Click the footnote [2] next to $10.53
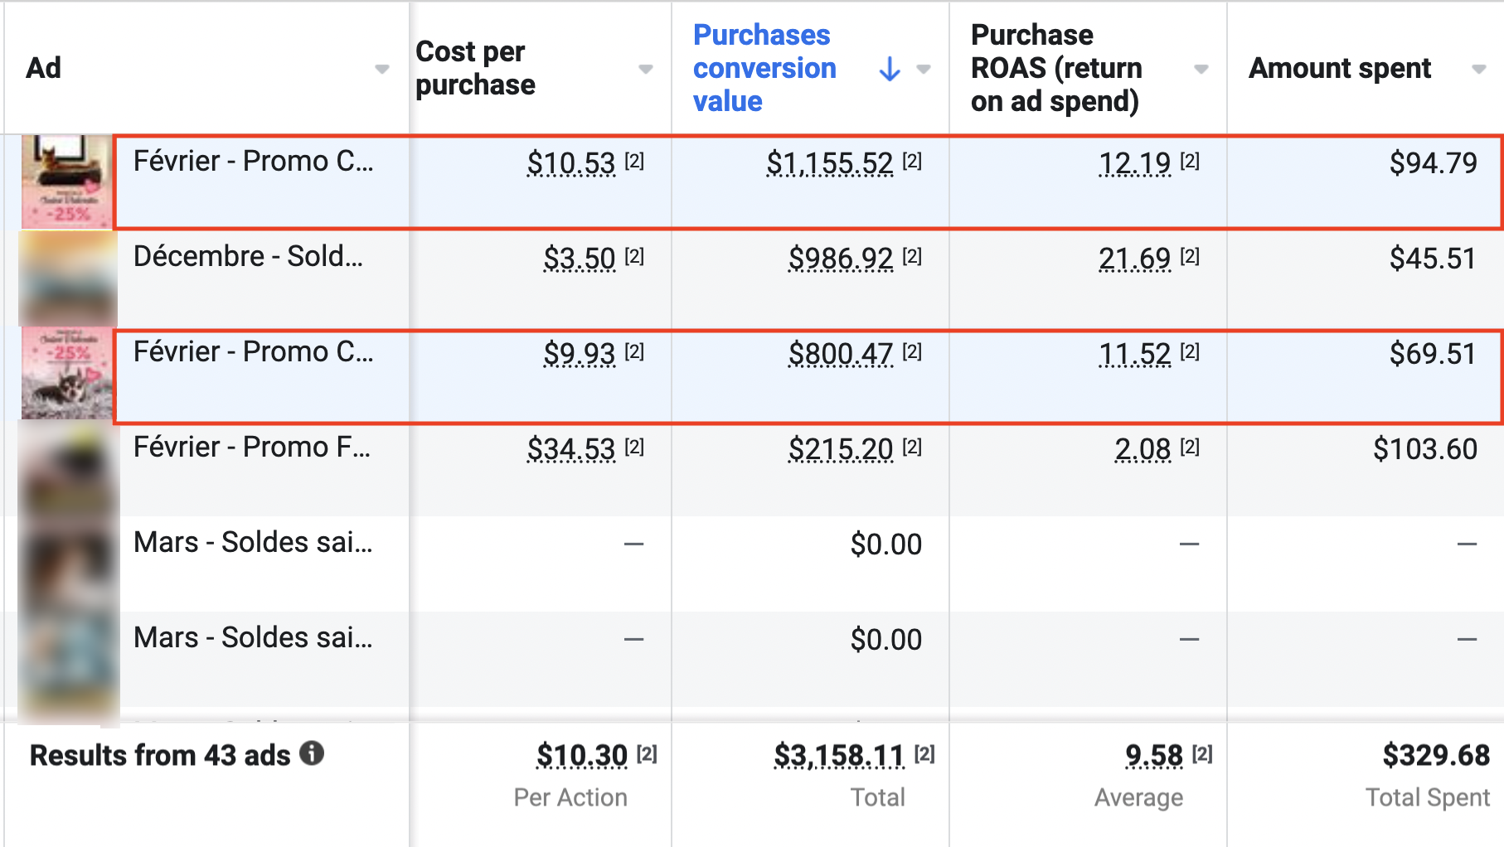The height and width of the screenshot is (847, 1504). tap(634, 162)
